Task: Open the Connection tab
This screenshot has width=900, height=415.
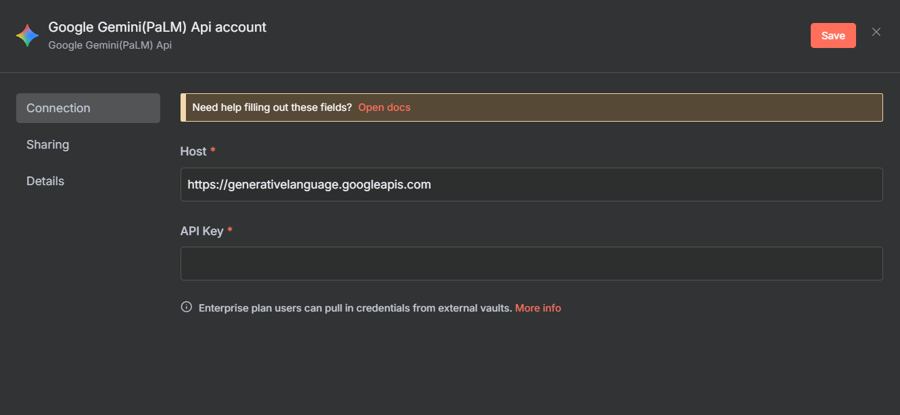Action: tap(88, 108)
